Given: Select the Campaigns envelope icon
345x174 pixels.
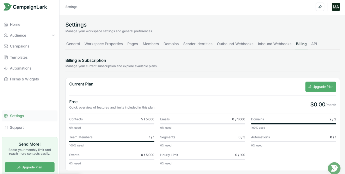Looking at the screenshot, I should [6, 46].
